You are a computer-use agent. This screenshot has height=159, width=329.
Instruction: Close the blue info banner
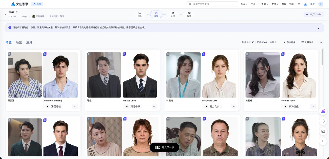coord(318,28)
